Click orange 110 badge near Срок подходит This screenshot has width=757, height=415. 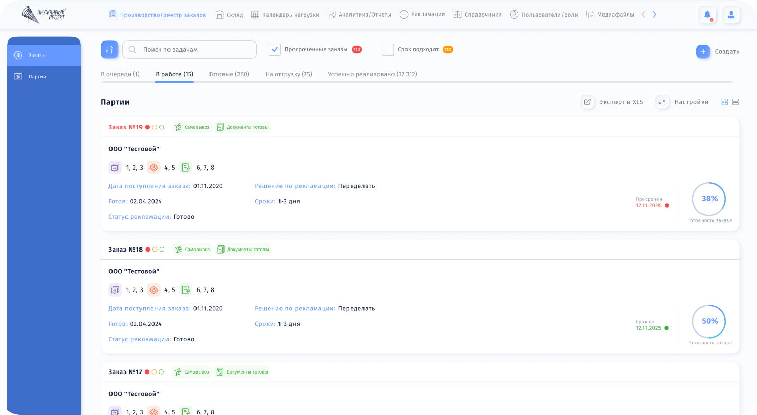pyautogui.click(x=448, y=50)
